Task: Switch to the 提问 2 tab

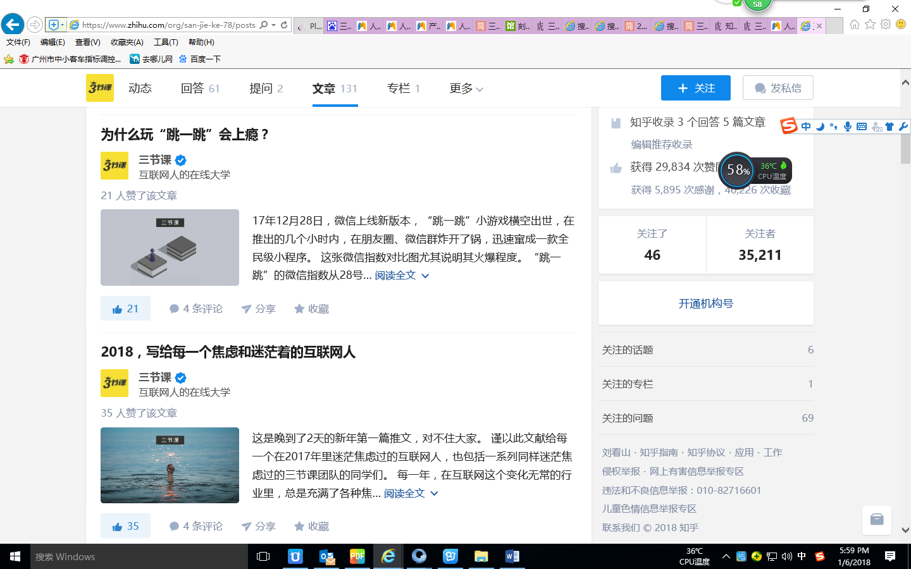Action: tap(266, 89)
